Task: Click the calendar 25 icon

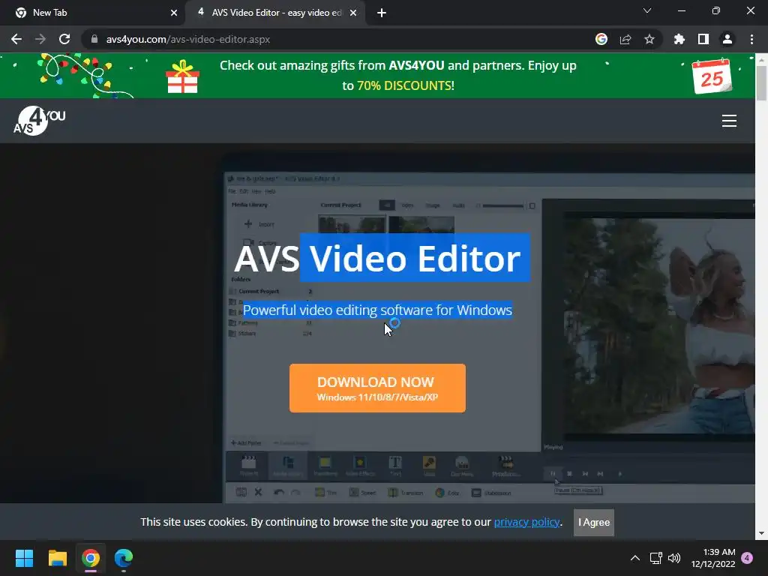Action: (x=712, y=76)
